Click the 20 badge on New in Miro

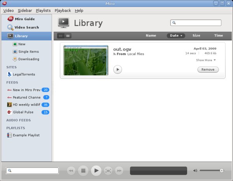(x=45, y=90)
